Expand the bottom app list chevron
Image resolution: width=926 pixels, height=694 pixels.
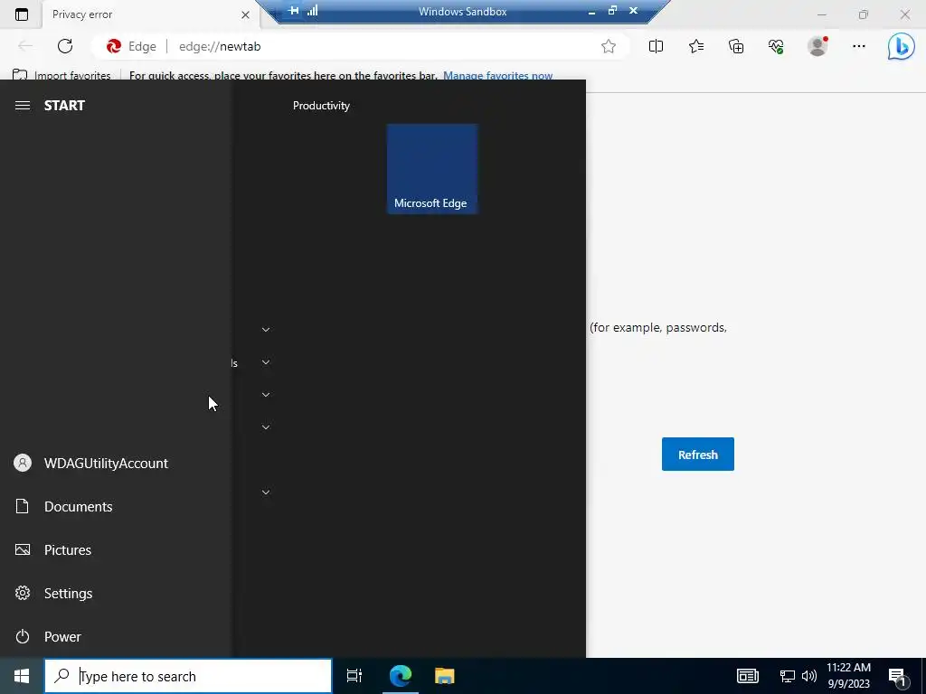(x=266, y=492)
